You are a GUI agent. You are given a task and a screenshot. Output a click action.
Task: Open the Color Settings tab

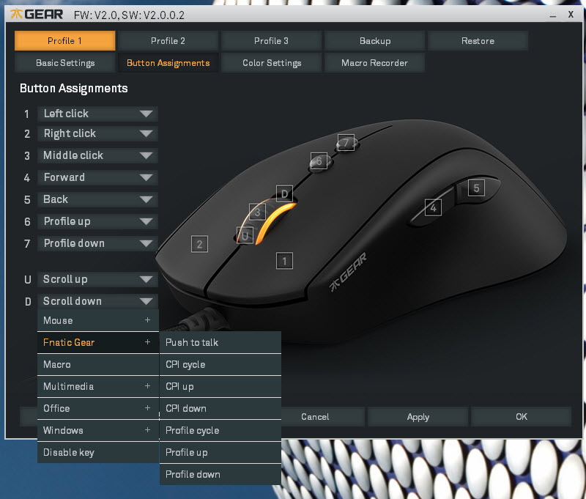pyautogui.click(x=272, y=63)
